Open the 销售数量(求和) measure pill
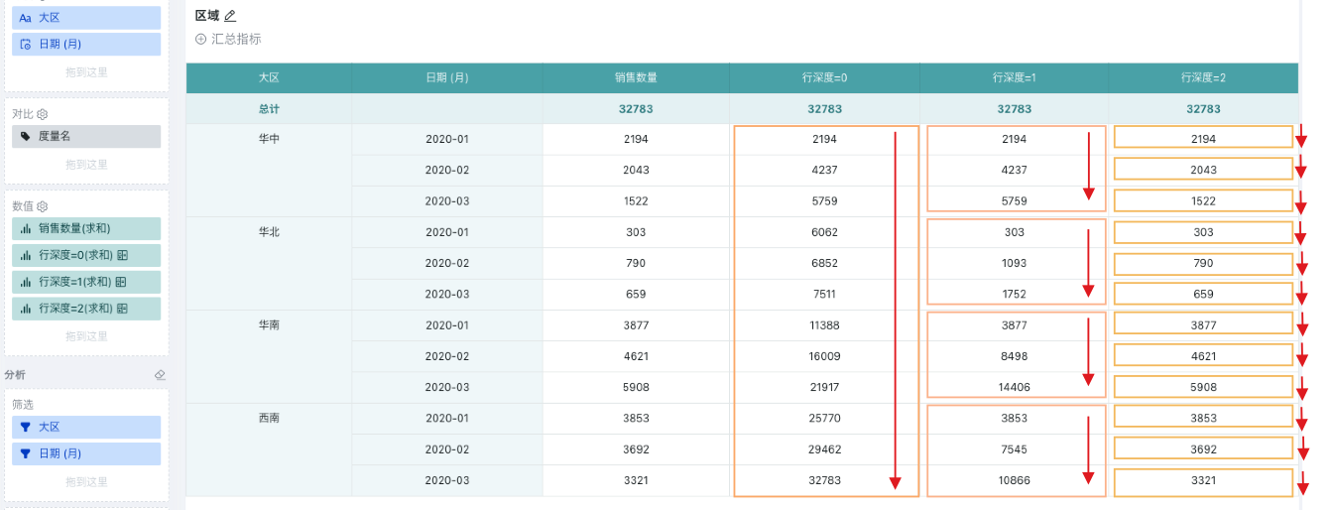 pos(86,228)
